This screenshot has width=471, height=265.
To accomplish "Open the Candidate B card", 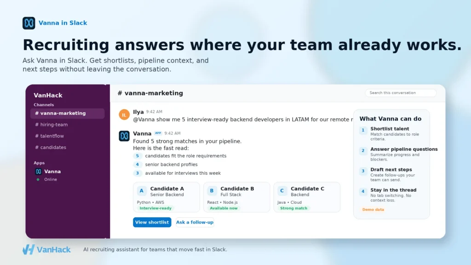I will coord(237,197).
